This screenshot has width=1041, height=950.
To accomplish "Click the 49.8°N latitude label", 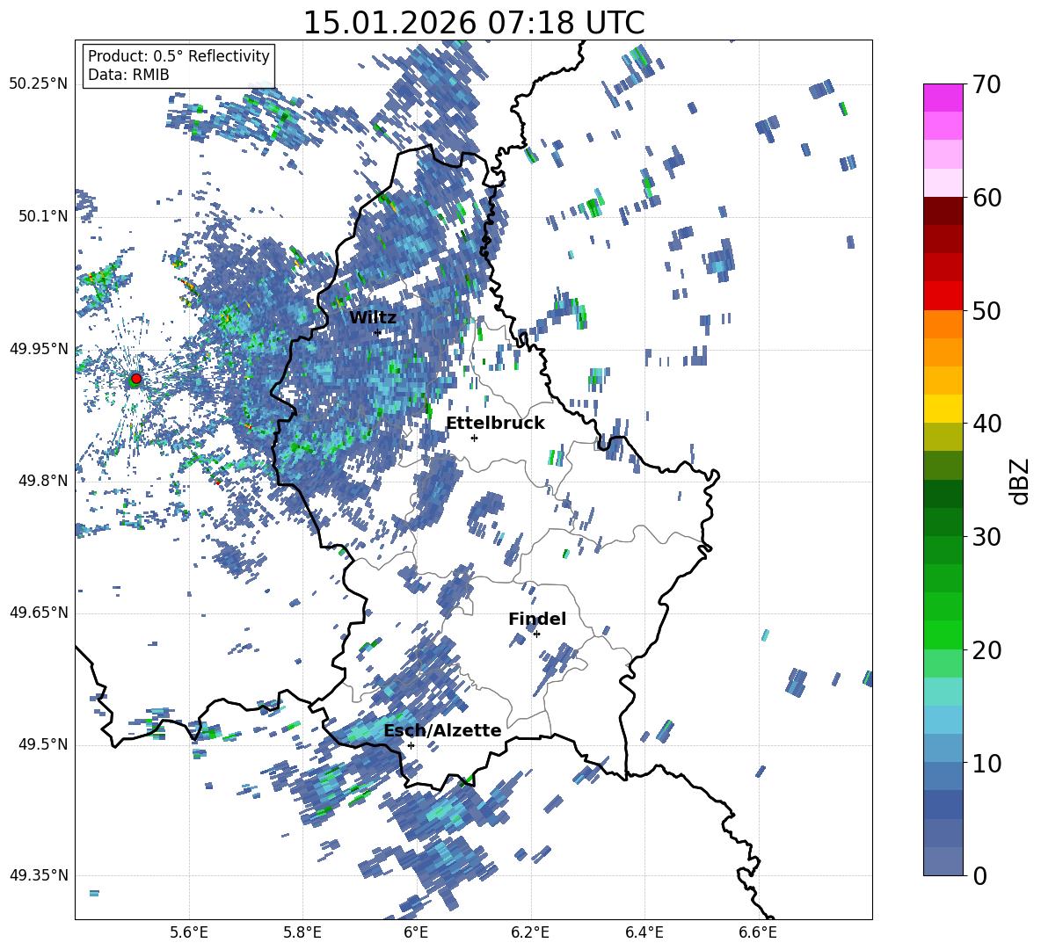I will click(x=42, y=481).
